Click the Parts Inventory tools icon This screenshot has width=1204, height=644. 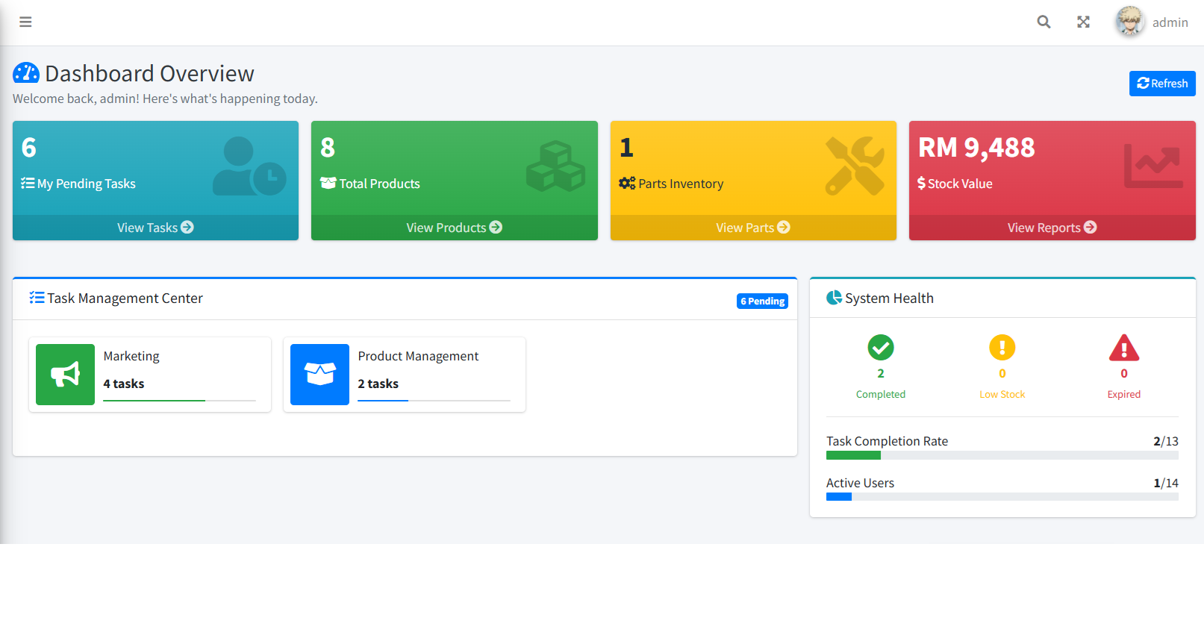coord(854,166)
